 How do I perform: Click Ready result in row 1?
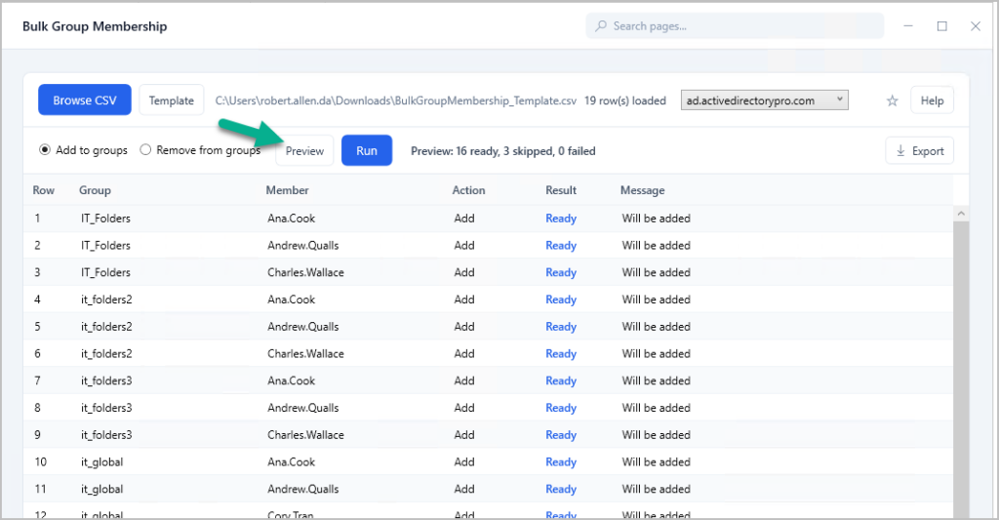pyautogui.click(x=561, y=219)
